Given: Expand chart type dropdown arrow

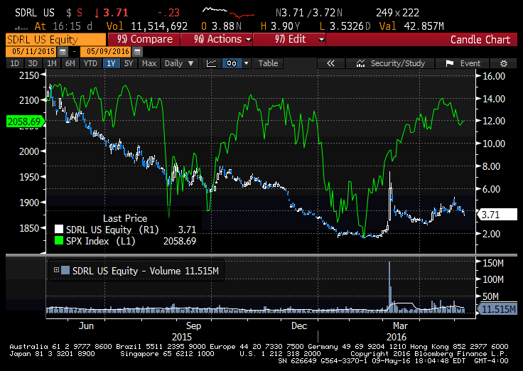Looking at the screenshot, I should point(246,63).
